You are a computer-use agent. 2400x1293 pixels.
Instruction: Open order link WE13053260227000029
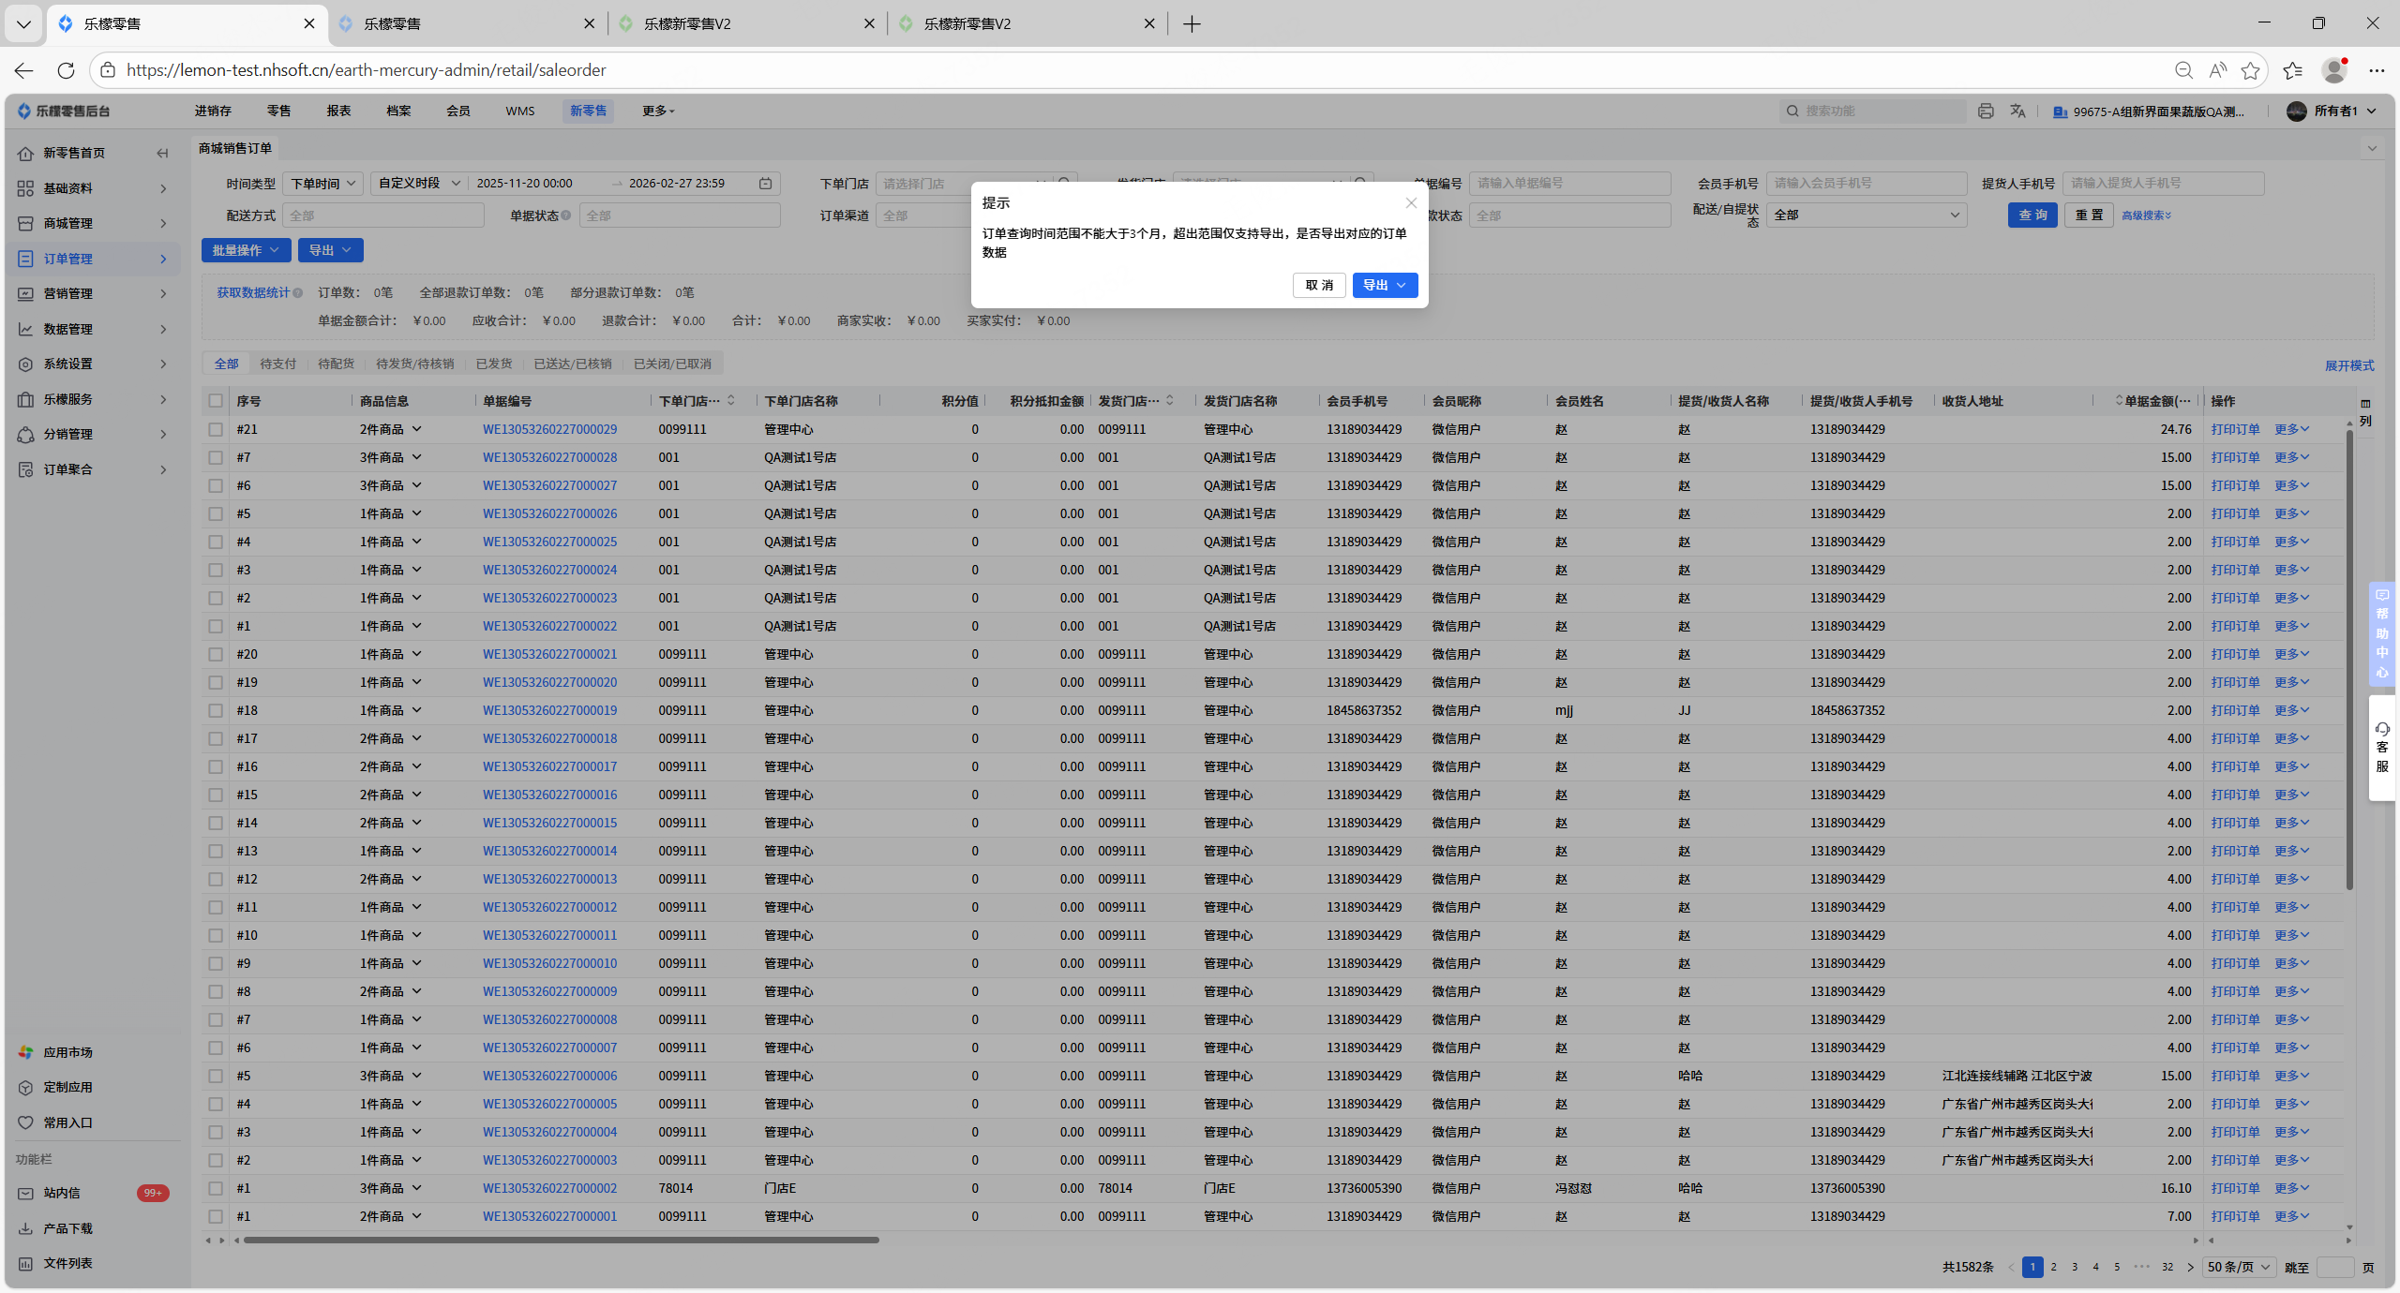tap(549, 429)
